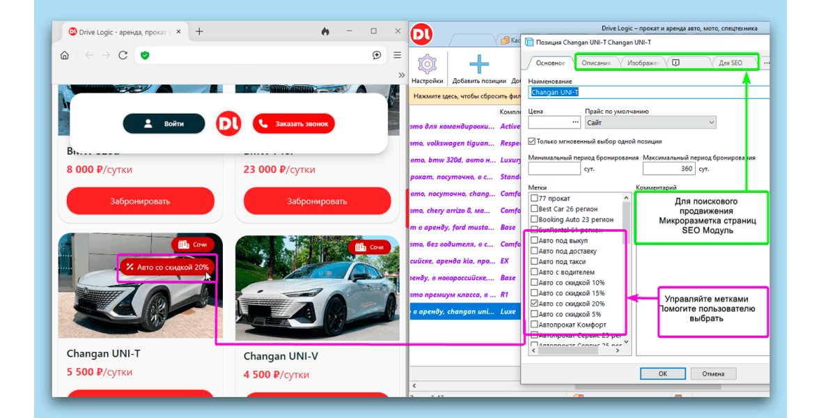
Task: Click the Цена field ellipsis button
Action: click(575, 123)
